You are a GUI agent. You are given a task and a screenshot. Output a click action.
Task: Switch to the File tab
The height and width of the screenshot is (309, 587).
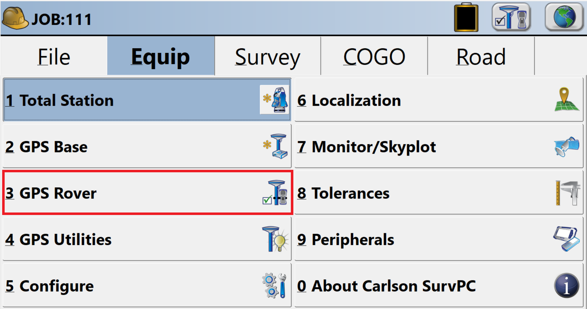(54, 56)
